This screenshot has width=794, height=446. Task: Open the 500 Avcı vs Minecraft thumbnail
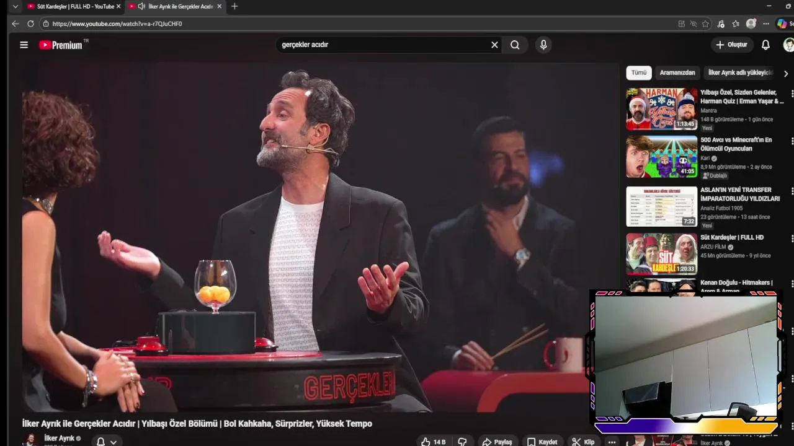pos(661,157)
